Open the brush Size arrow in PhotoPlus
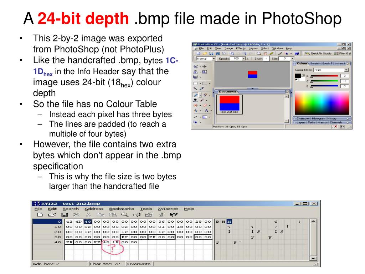This screenshot has width=365, height=274. [x=292, y=59]
